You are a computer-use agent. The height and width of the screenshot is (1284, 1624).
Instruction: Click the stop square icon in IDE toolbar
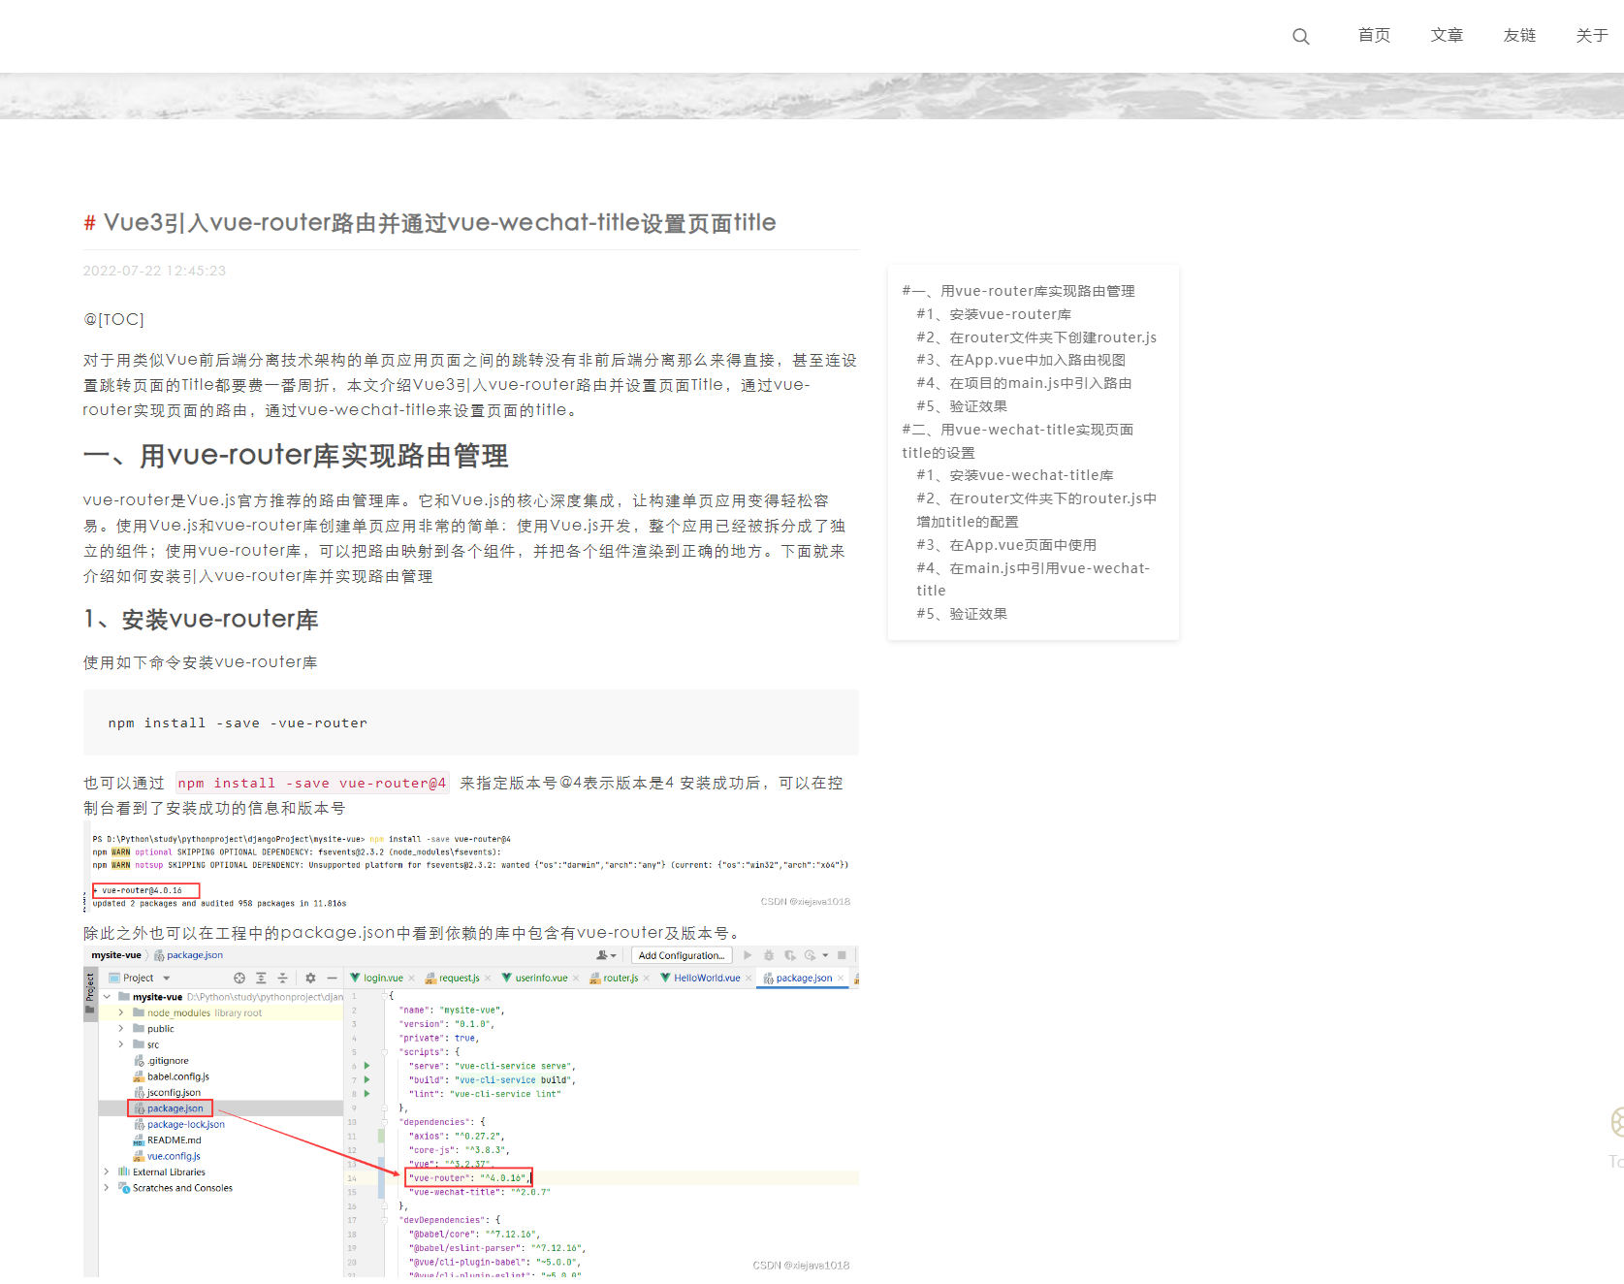(842, 955)
